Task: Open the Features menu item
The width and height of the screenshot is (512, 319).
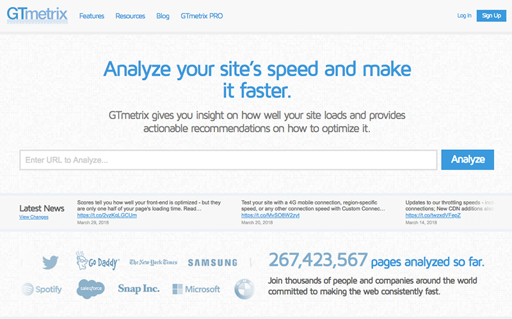Action: click(x=92, y=16)
